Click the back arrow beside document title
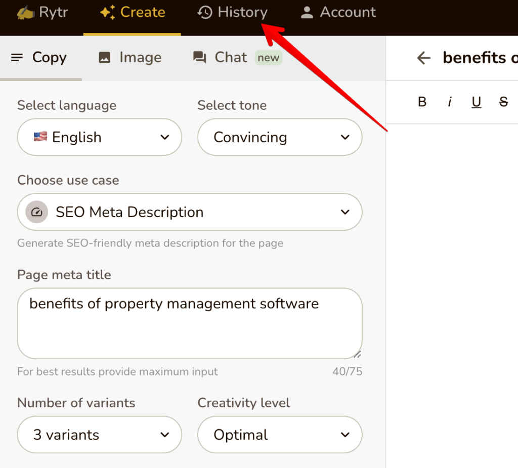The width and height of the screenshot is (518, 468). 423,58
